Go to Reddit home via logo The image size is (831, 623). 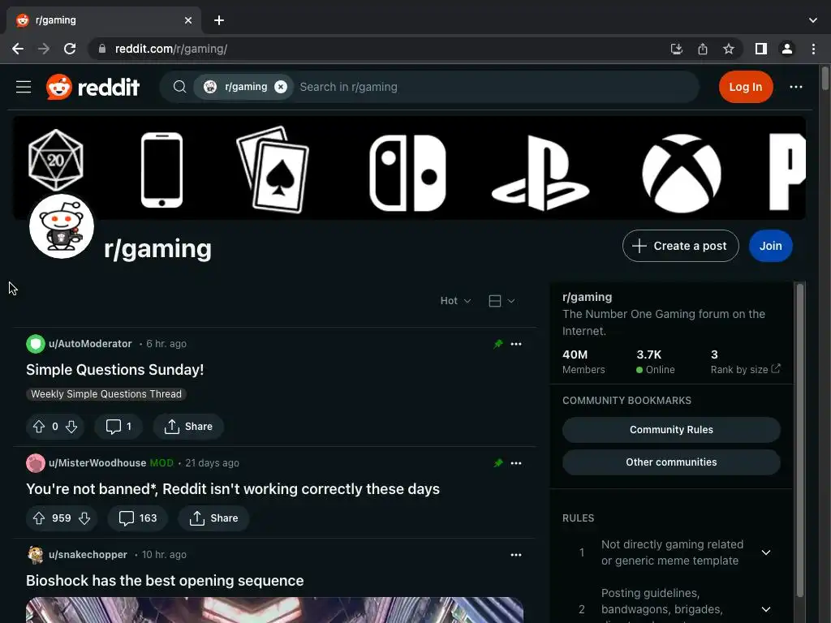click(93, 87)
